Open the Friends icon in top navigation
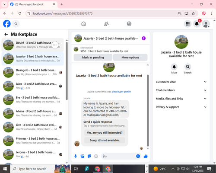 coord(106,24)
